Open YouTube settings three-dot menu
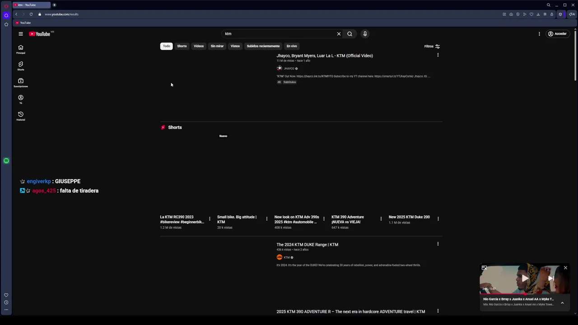The width and height of the screenshot is (578, 325). (x=539, y=34)
